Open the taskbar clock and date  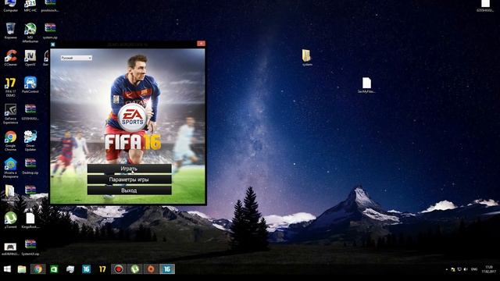point(489,269)
